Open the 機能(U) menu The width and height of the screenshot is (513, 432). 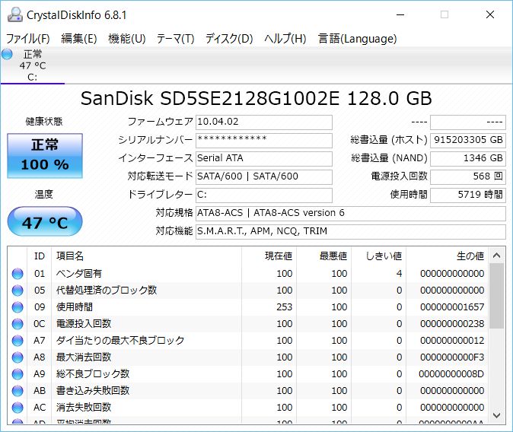click(x=126, y=39)
